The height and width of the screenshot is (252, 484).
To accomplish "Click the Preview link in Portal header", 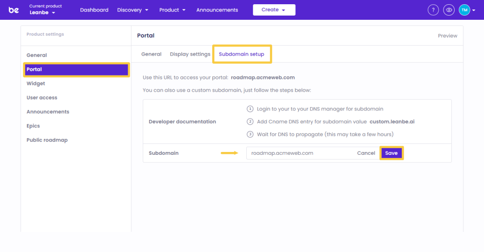I will coord(447,36).
